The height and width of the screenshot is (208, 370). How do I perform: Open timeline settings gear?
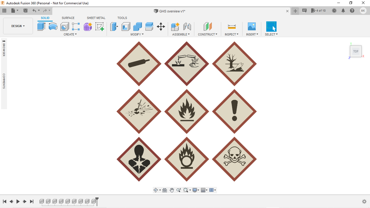(x=364, y=201)
